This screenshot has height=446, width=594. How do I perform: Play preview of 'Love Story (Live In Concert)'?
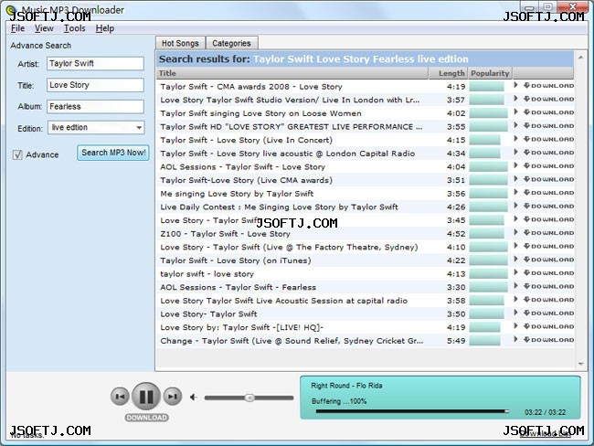click(x=515, y=139)
